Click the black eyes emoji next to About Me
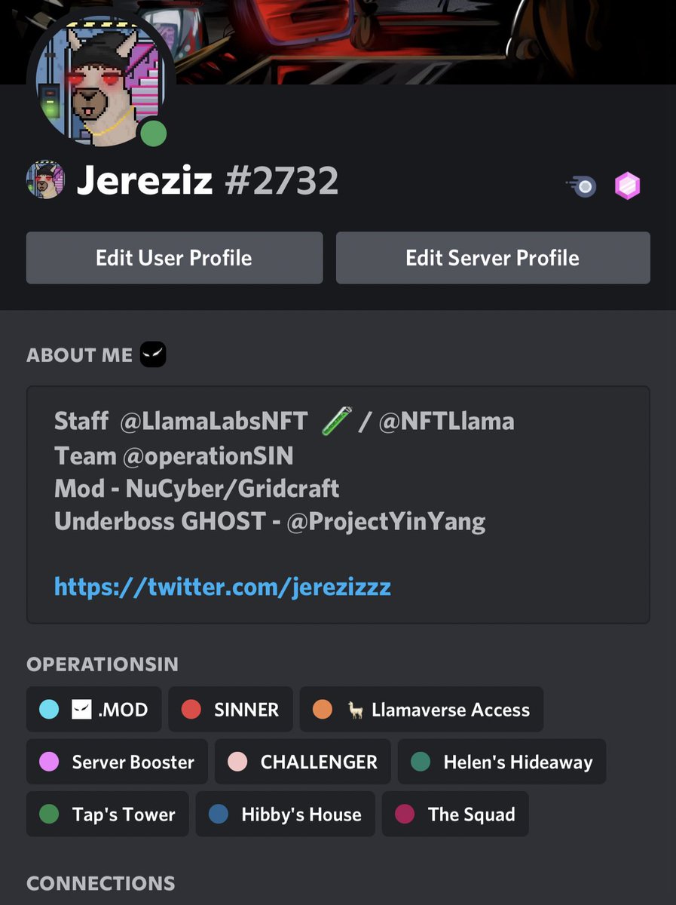Viewport: 676px width, 905px height. [153, 354]
